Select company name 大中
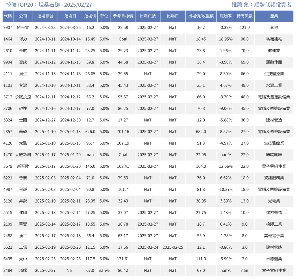This screenshot has height=279, width=296. [23, 259]
